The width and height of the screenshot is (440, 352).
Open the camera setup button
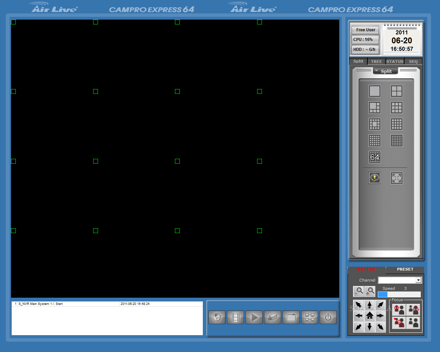273,317
